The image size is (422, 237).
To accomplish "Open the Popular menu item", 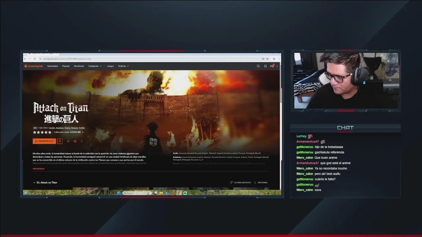I will pos(66,66).
